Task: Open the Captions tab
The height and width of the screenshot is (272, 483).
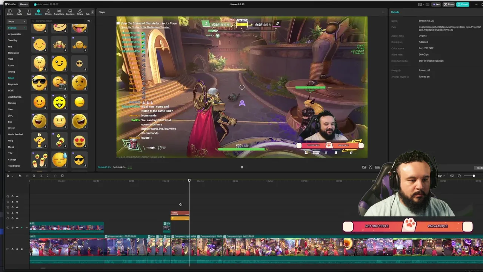Action: pos(70,12)
